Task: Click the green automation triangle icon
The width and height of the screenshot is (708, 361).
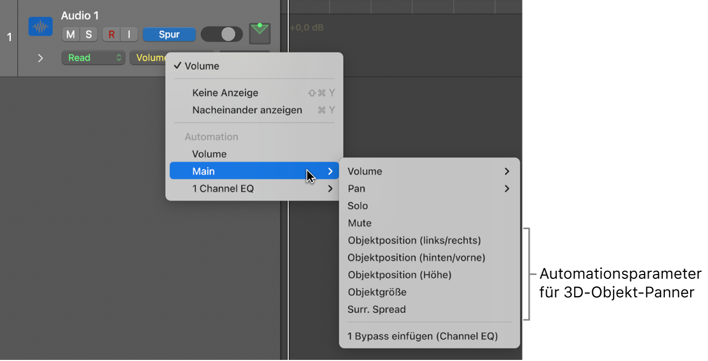Action: [x=260, y=32]
